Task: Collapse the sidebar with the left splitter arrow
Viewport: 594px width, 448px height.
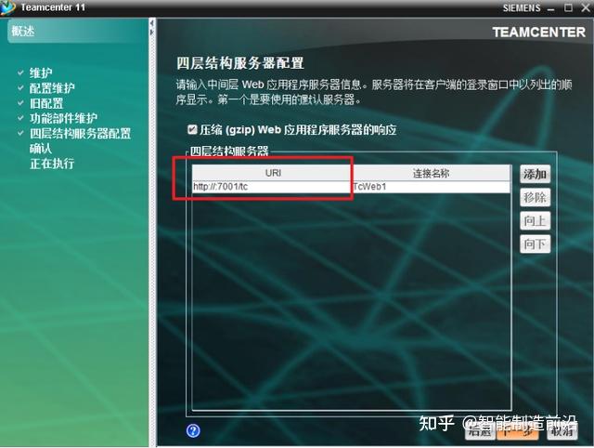Action: click(152, 24)
